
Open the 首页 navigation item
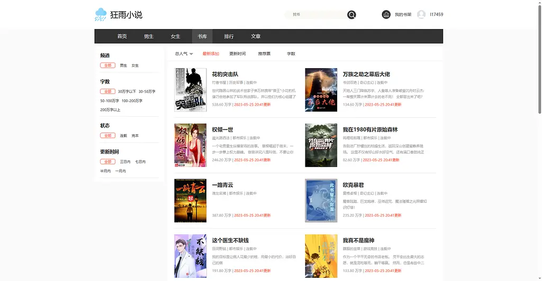122,36
